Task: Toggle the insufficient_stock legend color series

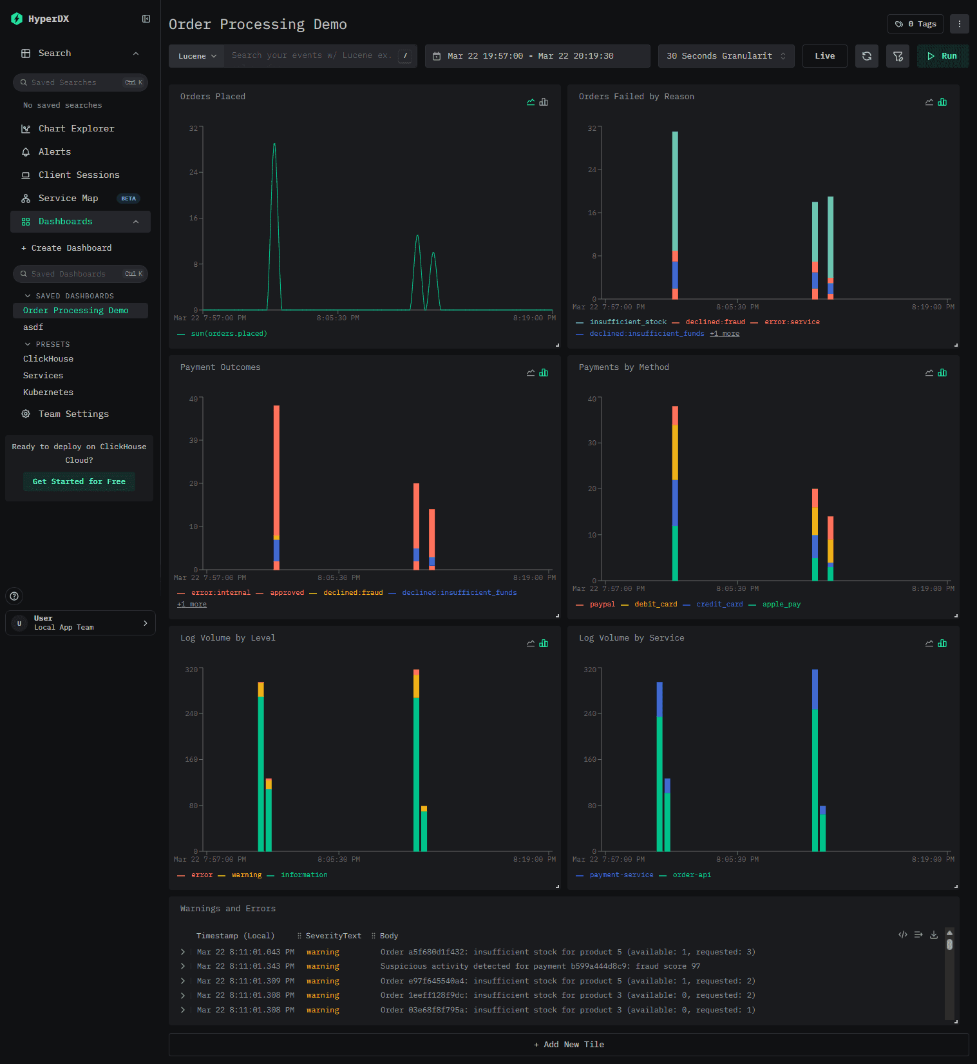Action: point(621,322)
